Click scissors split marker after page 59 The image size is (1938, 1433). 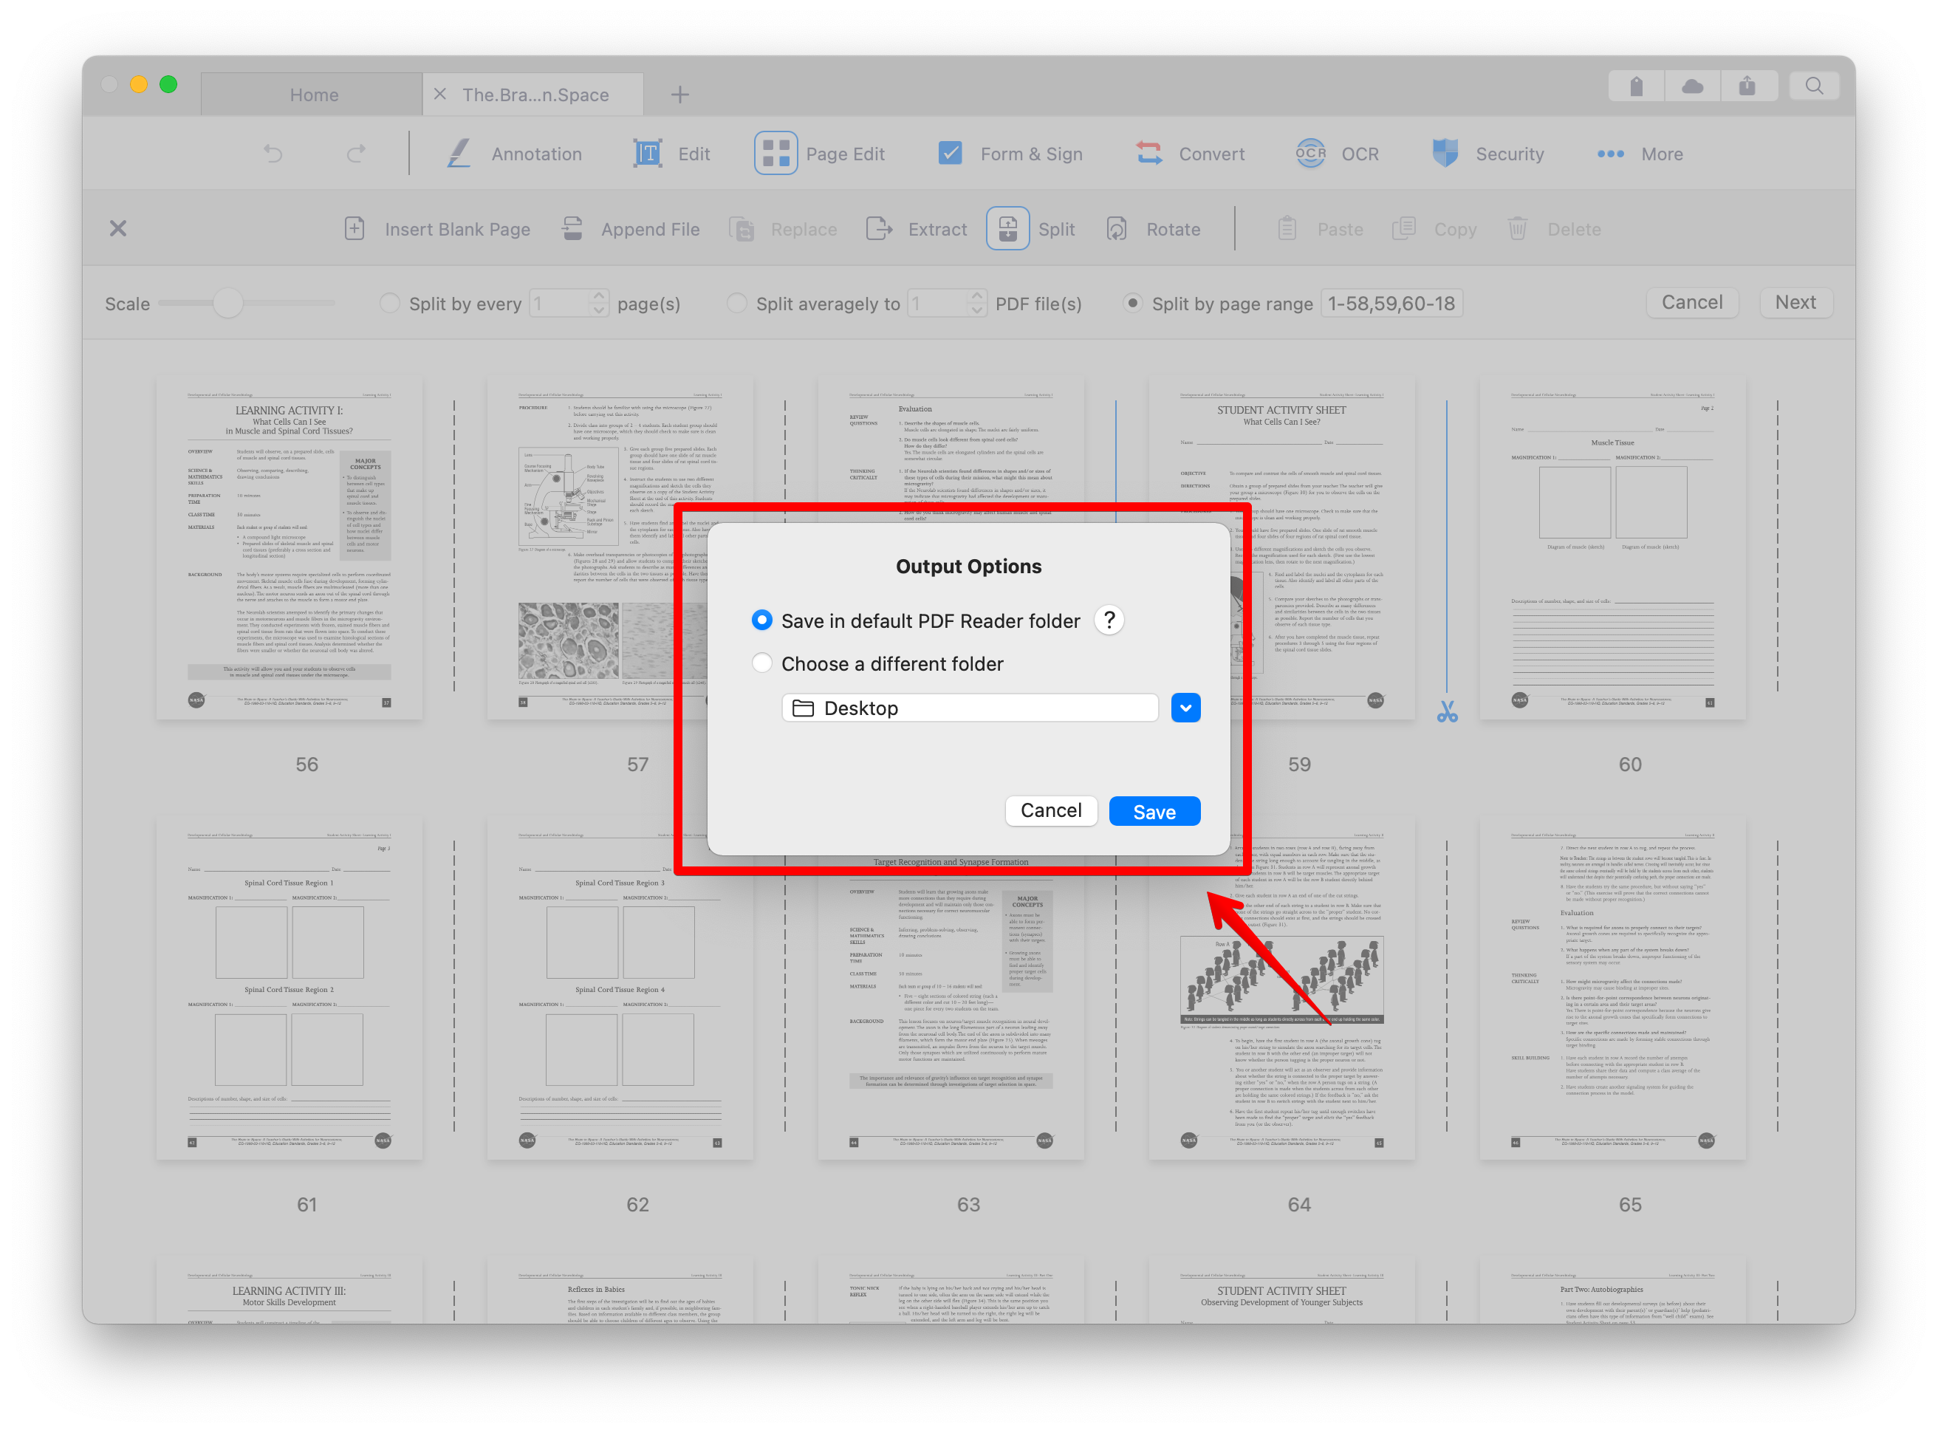click(1447, 712)
